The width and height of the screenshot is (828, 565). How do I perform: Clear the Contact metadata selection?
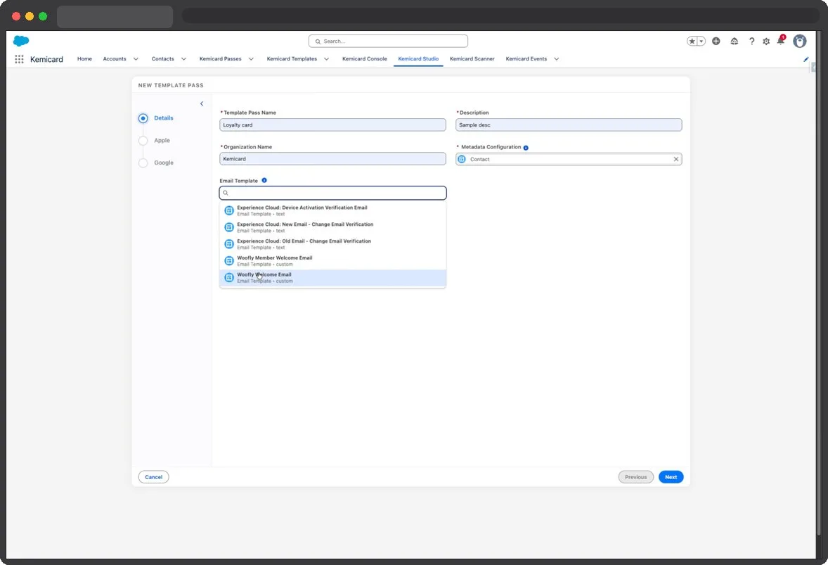coord(676,159)
